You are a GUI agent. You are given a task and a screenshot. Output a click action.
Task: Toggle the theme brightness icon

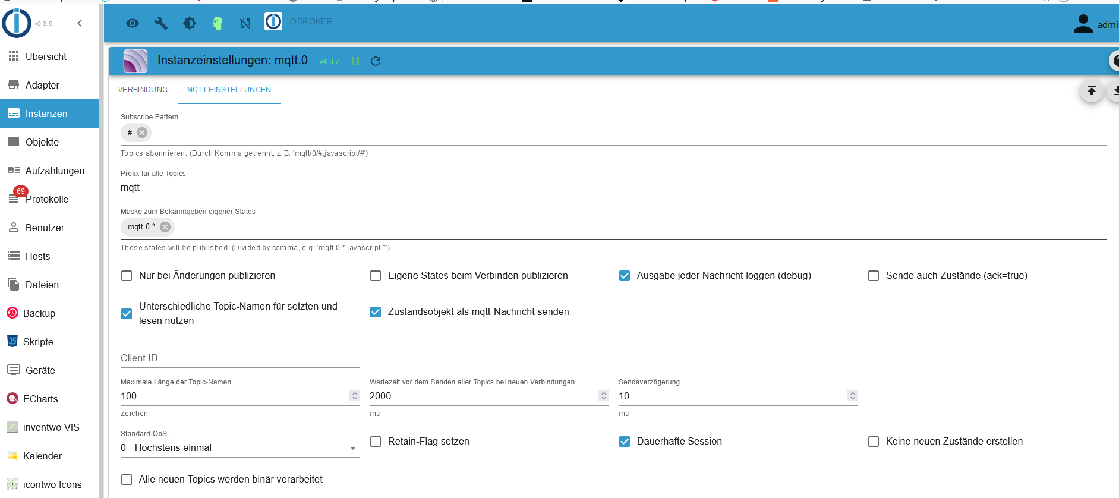(189, 23)
